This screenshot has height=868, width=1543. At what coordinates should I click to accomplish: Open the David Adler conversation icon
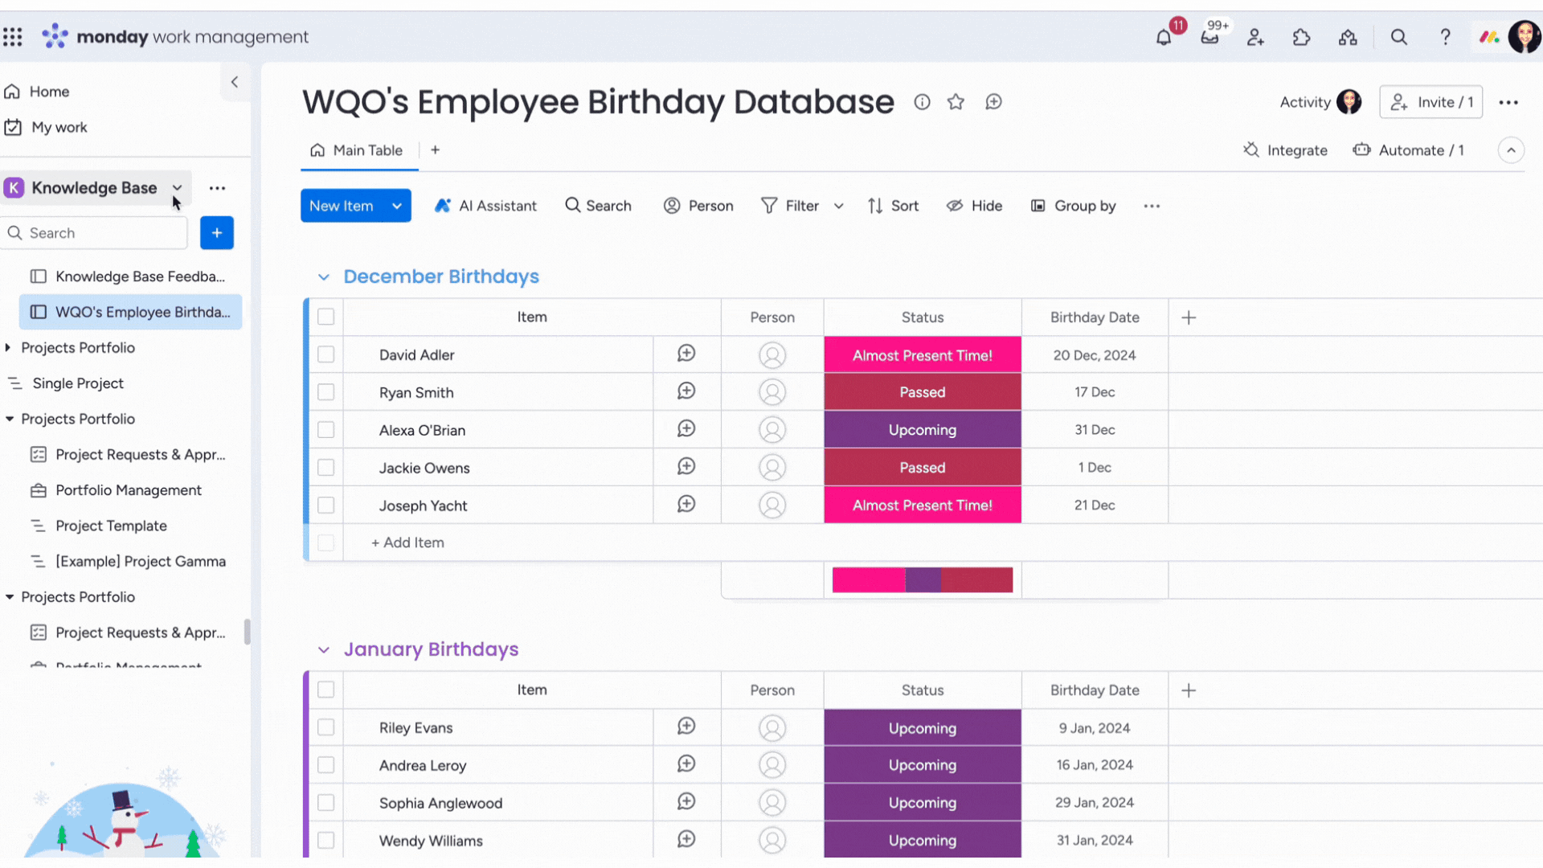[x=686, y=354]
